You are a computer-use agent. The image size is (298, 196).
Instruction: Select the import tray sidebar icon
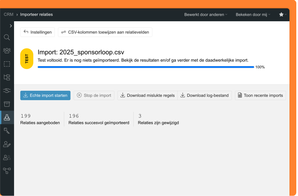[x=7, y=118]
